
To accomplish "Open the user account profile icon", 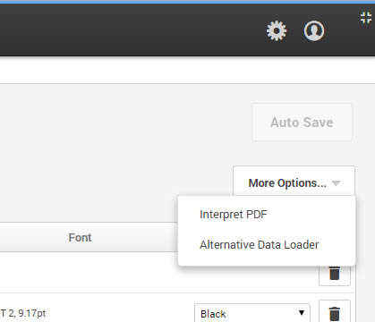I will (314, 30).
